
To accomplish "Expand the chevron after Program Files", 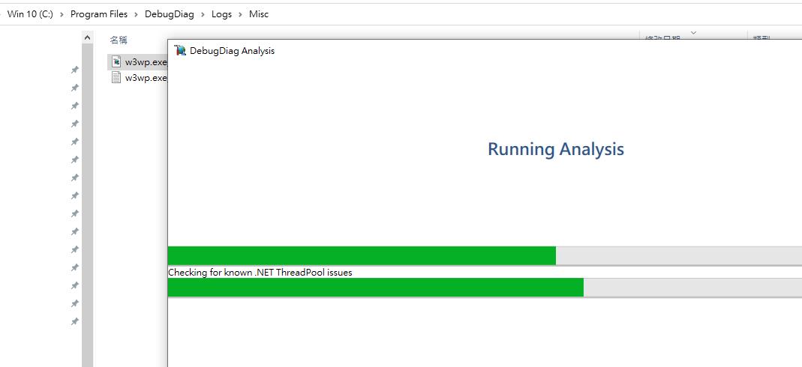I will 136,14.
